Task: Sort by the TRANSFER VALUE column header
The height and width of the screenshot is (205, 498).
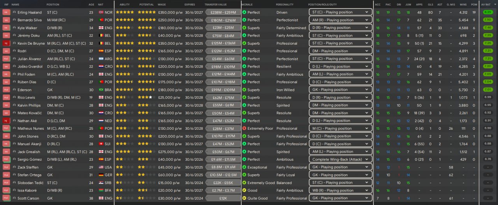Action: [216, 4]
